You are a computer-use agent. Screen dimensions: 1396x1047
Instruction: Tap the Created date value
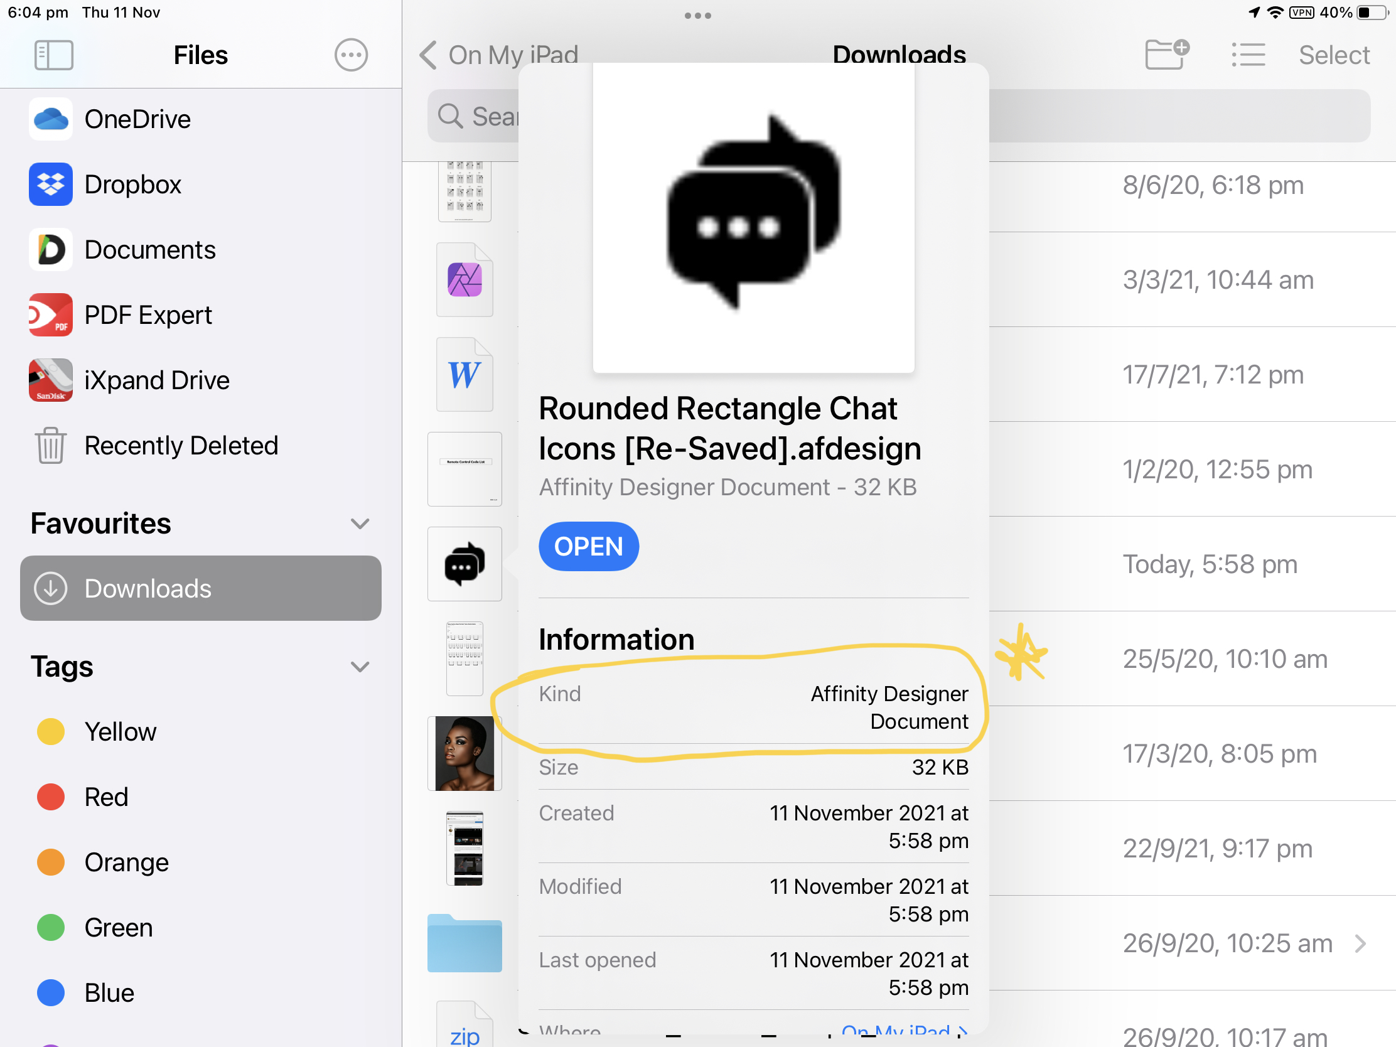coord(868,827)
